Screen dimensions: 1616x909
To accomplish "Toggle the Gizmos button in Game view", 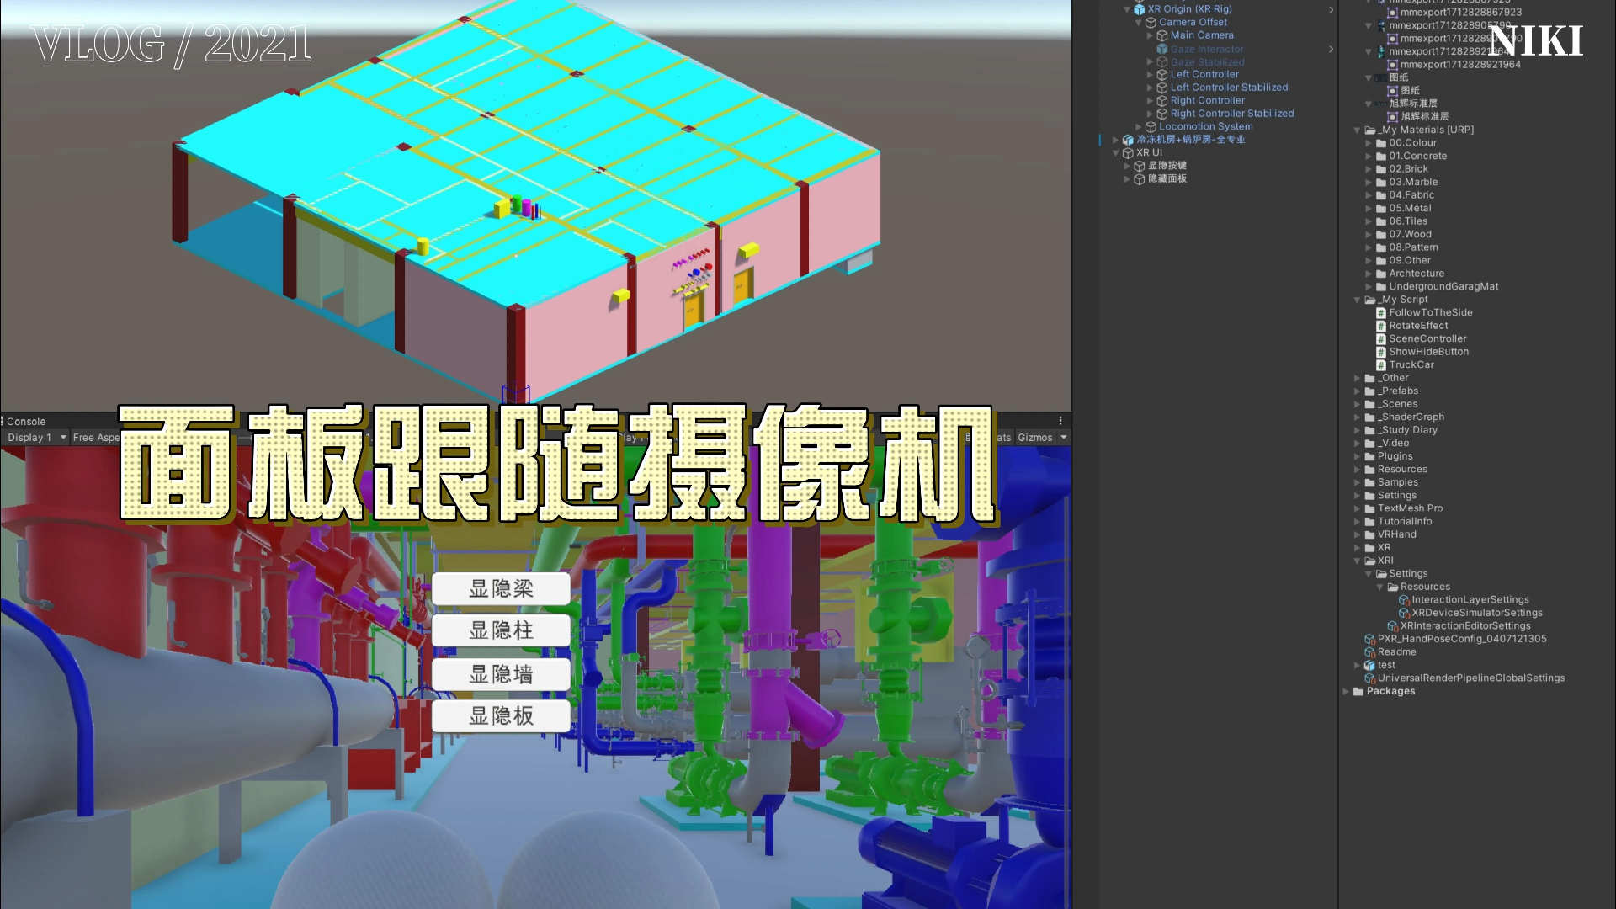I will point(1034,438).
